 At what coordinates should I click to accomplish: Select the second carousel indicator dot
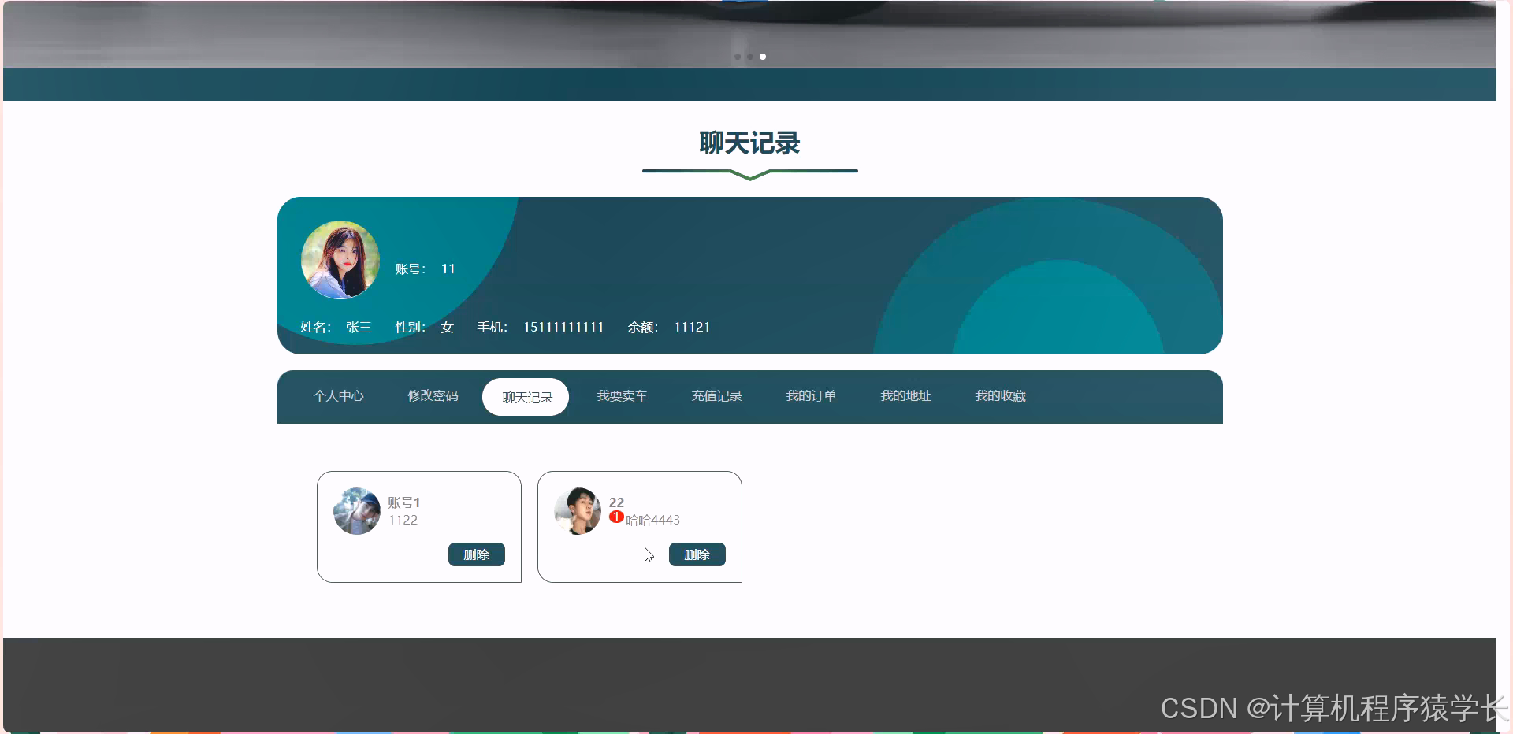(x=749, y=56)
